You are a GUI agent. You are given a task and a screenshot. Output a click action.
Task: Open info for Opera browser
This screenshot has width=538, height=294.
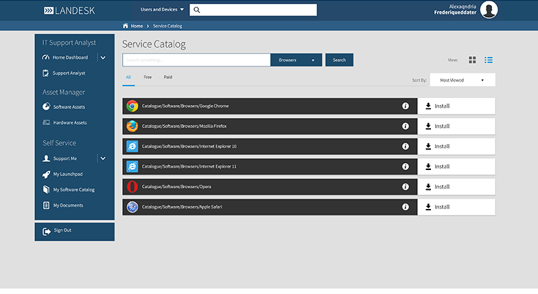tap(406, 186)
